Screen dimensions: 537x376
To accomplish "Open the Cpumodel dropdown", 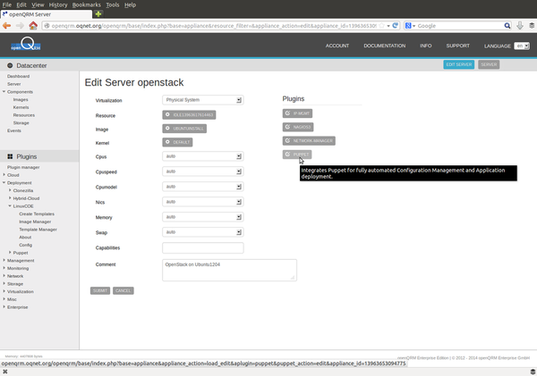I will tap(203, 187).
